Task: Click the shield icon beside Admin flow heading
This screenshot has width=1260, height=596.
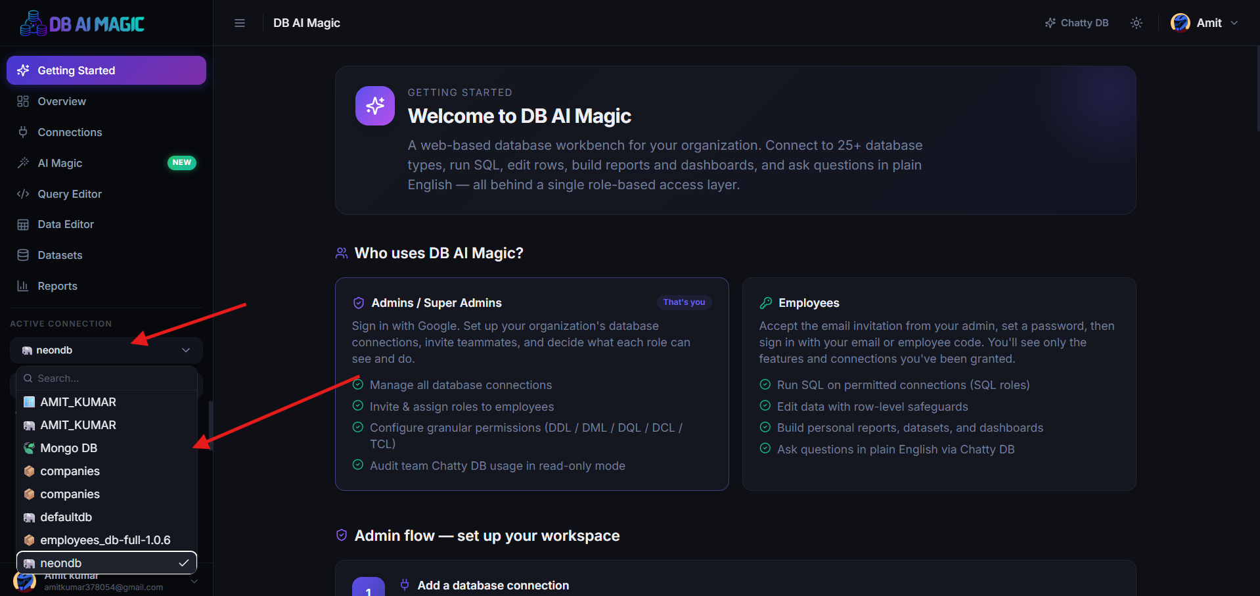Action: (x=342, y=535)
